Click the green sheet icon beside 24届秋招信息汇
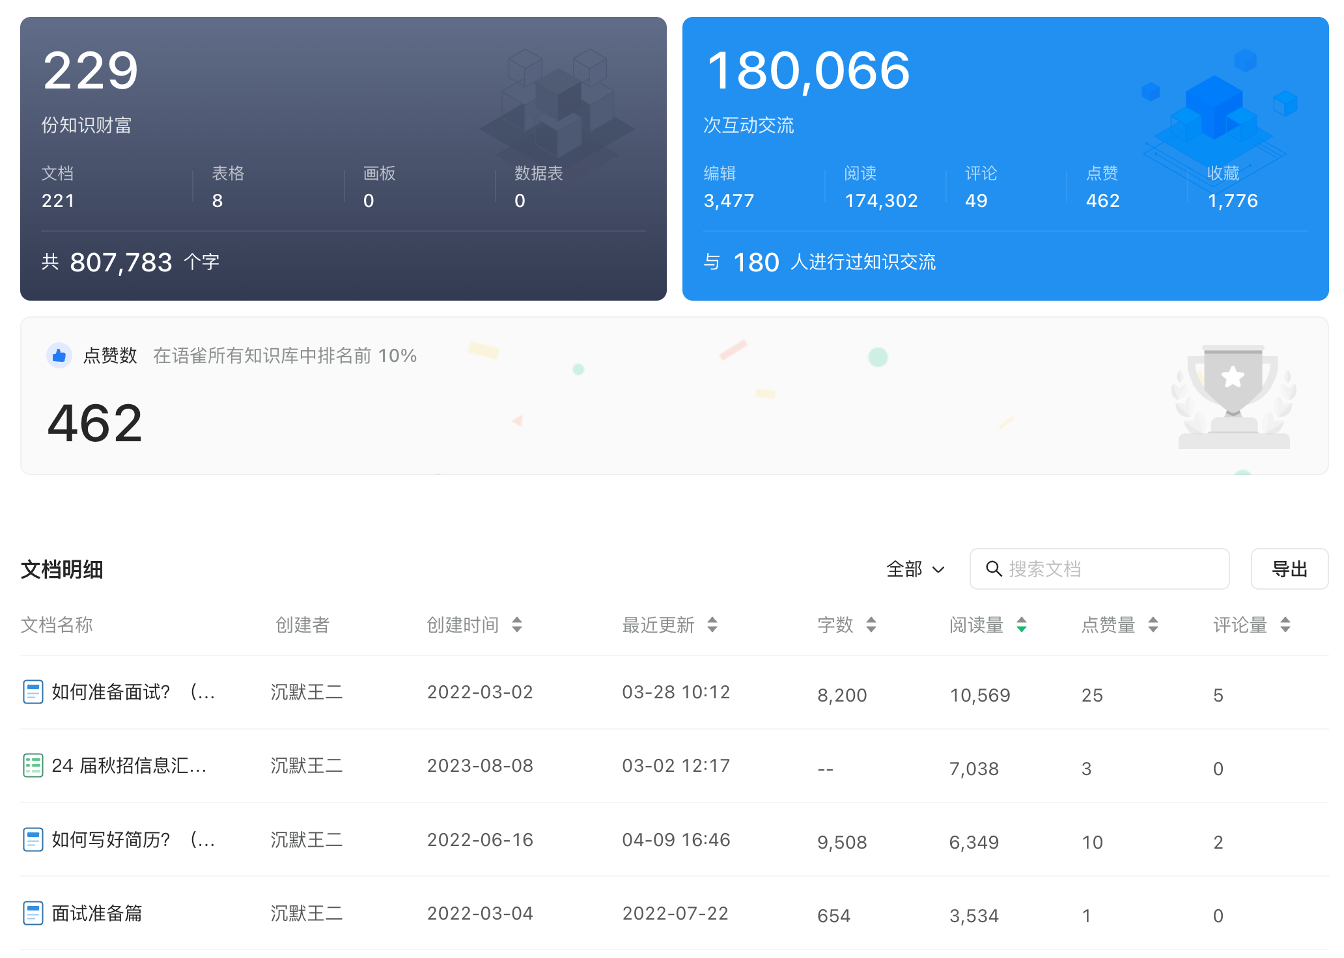Screen dimensions: 1344x958 pos(34,766)
